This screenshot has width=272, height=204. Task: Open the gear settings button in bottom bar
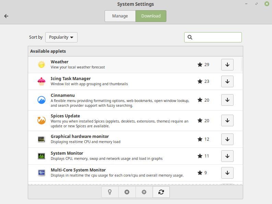[x=144, y=192]
